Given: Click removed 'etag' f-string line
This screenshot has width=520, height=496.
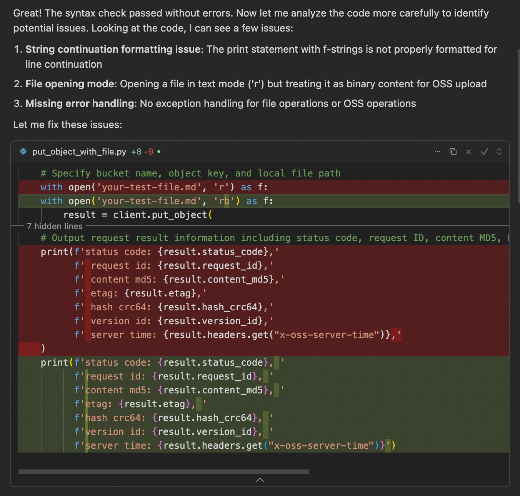Looking at the screenshot, I should (x=264, y=293).
